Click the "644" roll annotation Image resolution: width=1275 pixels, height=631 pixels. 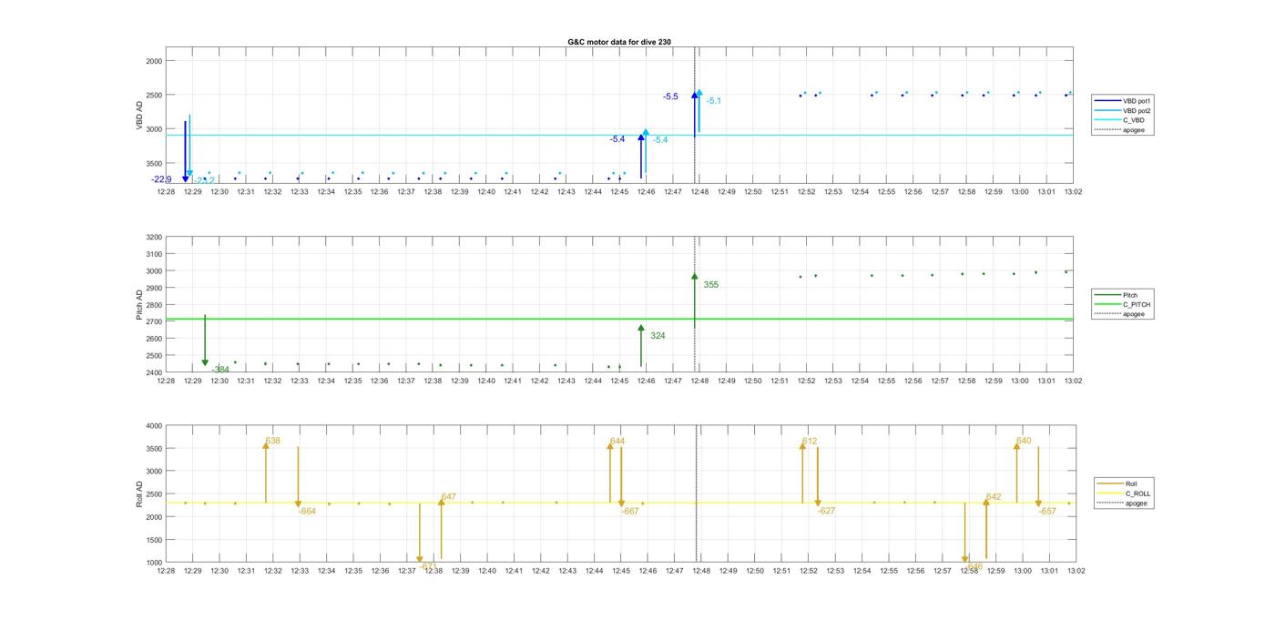point(617,441)
